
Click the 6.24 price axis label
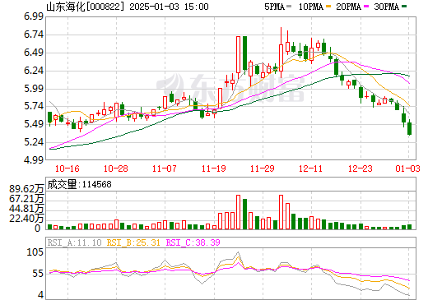pyautogui.click(x=34, y=71)
